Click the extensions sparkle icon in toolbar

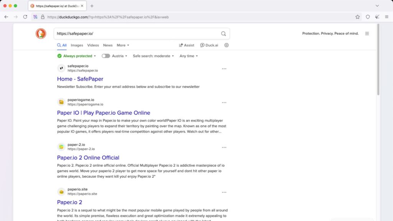(x=377, y=17)
